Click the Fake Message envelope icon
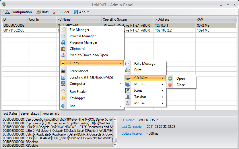This screenshot has height=149, width=239. pos(128,63)
